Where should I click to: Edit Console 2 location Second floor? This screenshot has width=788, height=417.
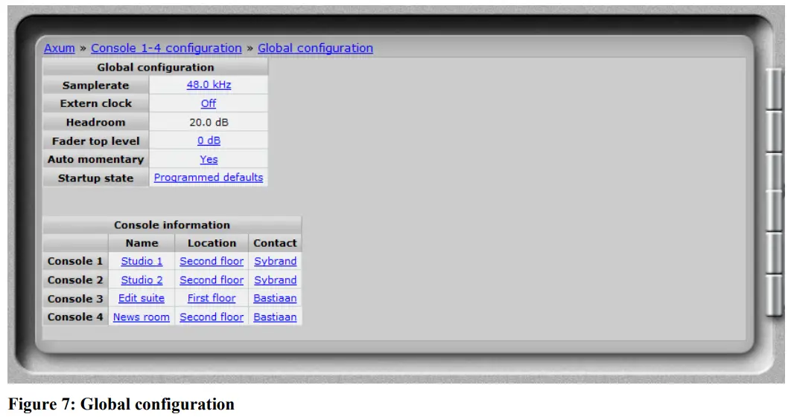click(212, 280)
